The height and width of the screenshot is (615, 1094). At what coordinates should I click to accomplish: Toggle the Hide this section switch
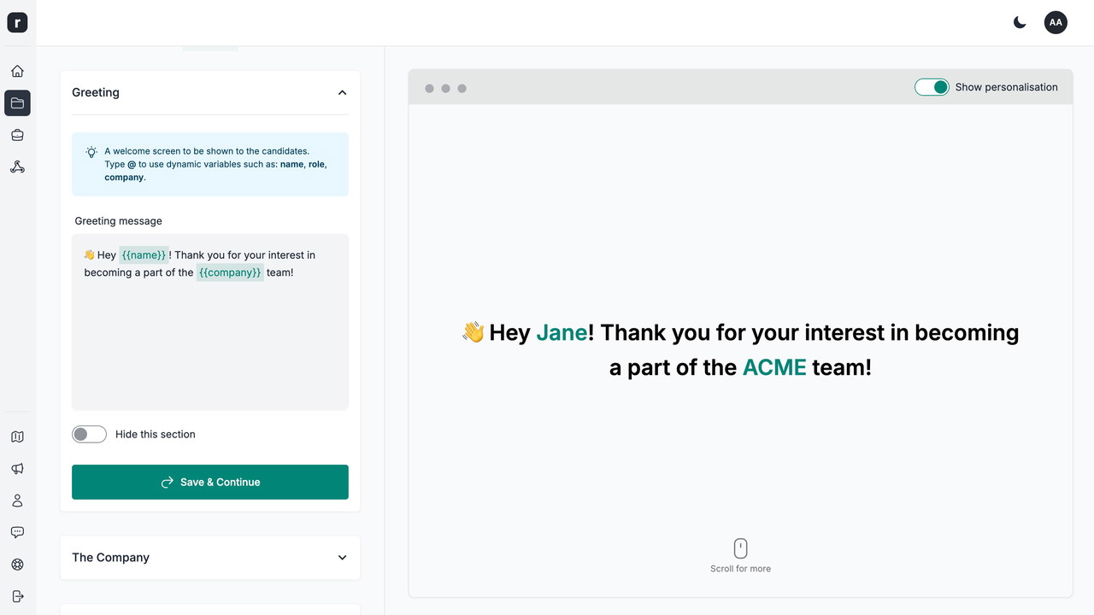pos(89,434)
